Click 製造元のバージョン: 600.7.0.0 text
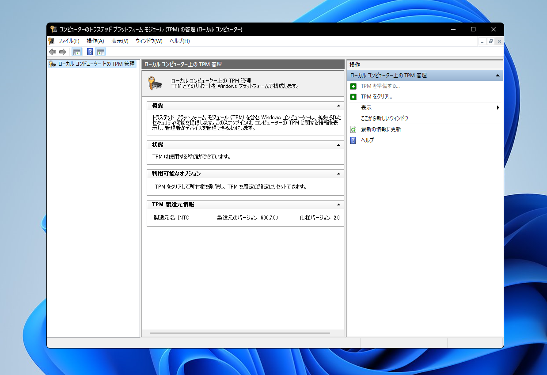 click(248, 218)
